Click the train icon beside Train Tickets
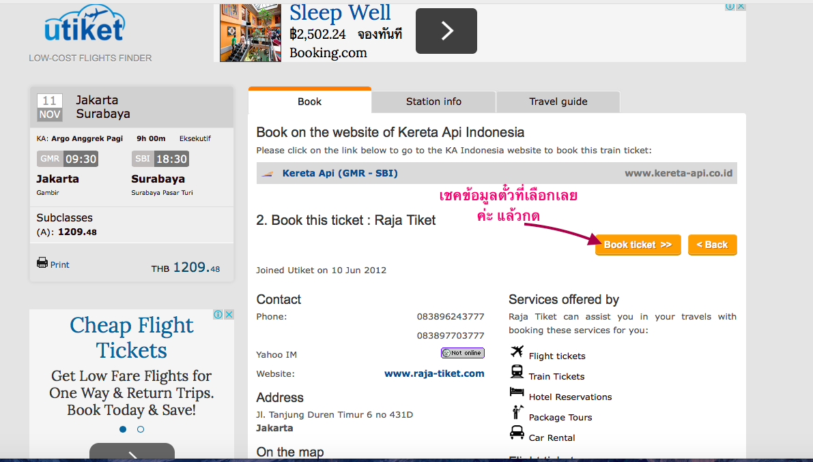Viewport: 813px width, 462px height. coord(517,371)
